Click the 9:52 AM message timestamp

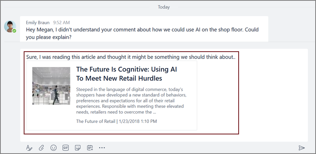(x=61, y=22)
